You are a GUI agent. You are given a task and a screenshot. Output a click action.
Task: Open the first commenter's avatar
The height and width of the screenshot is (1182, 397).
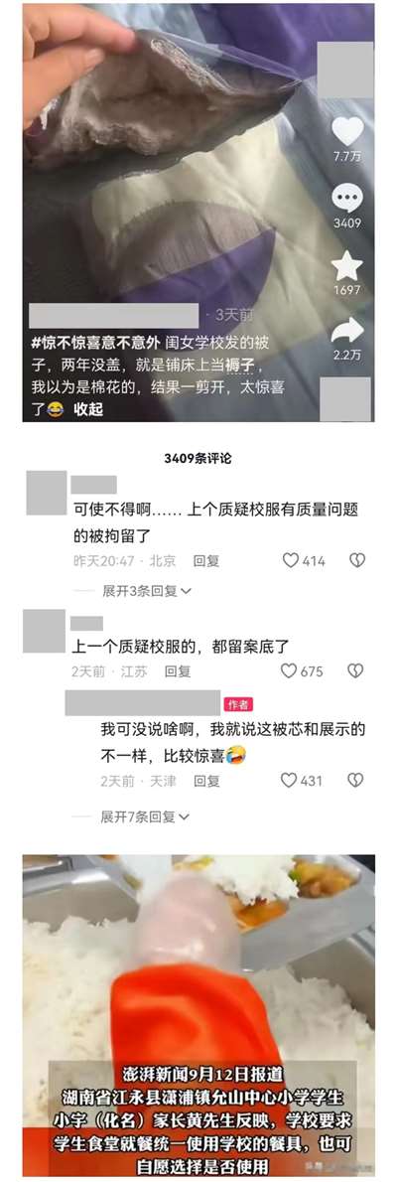click(x=47, y=493)
